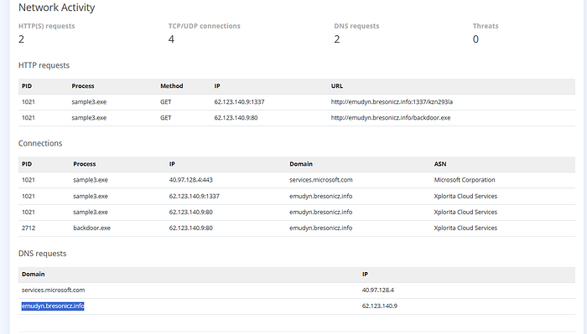Click sample3.exe in the 40.97.128.4:443 row
The image size is (587, 334).
coord(91,180)
